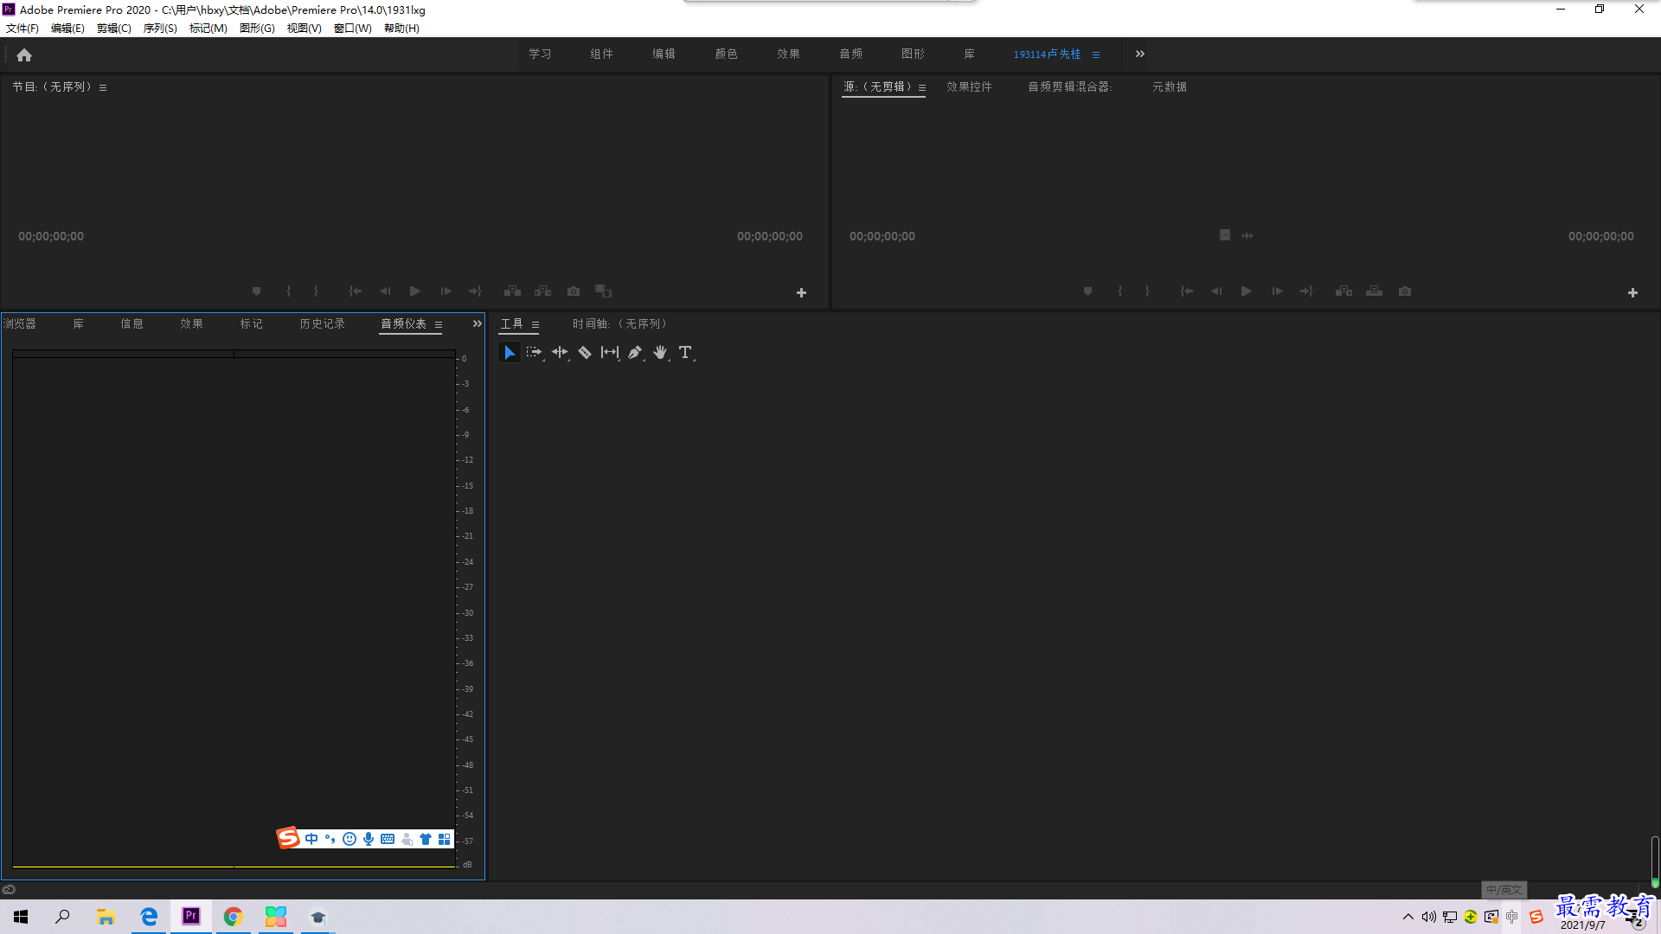Switch to 效果控件 tab
Image resolution: width=1661 pixels, height=934 pixels.
(969, 86)
